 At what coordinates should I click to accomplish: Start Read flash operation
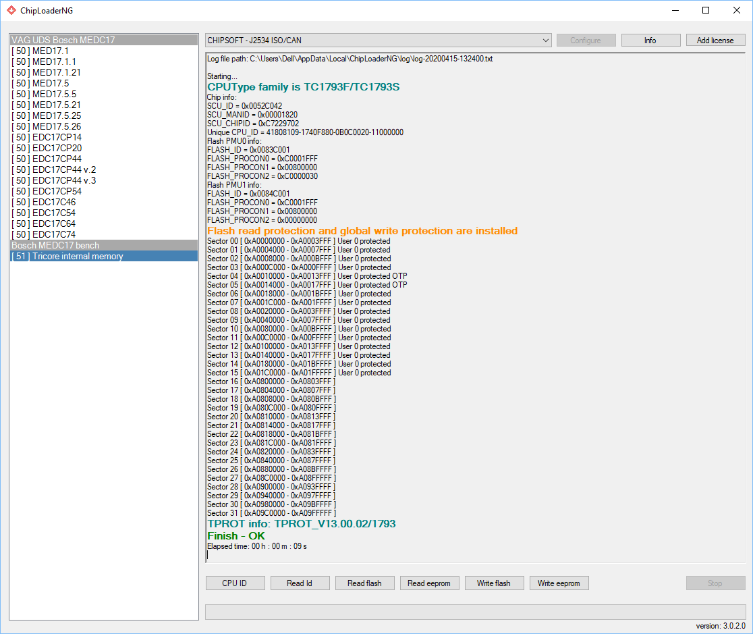[x=364, y=583]
